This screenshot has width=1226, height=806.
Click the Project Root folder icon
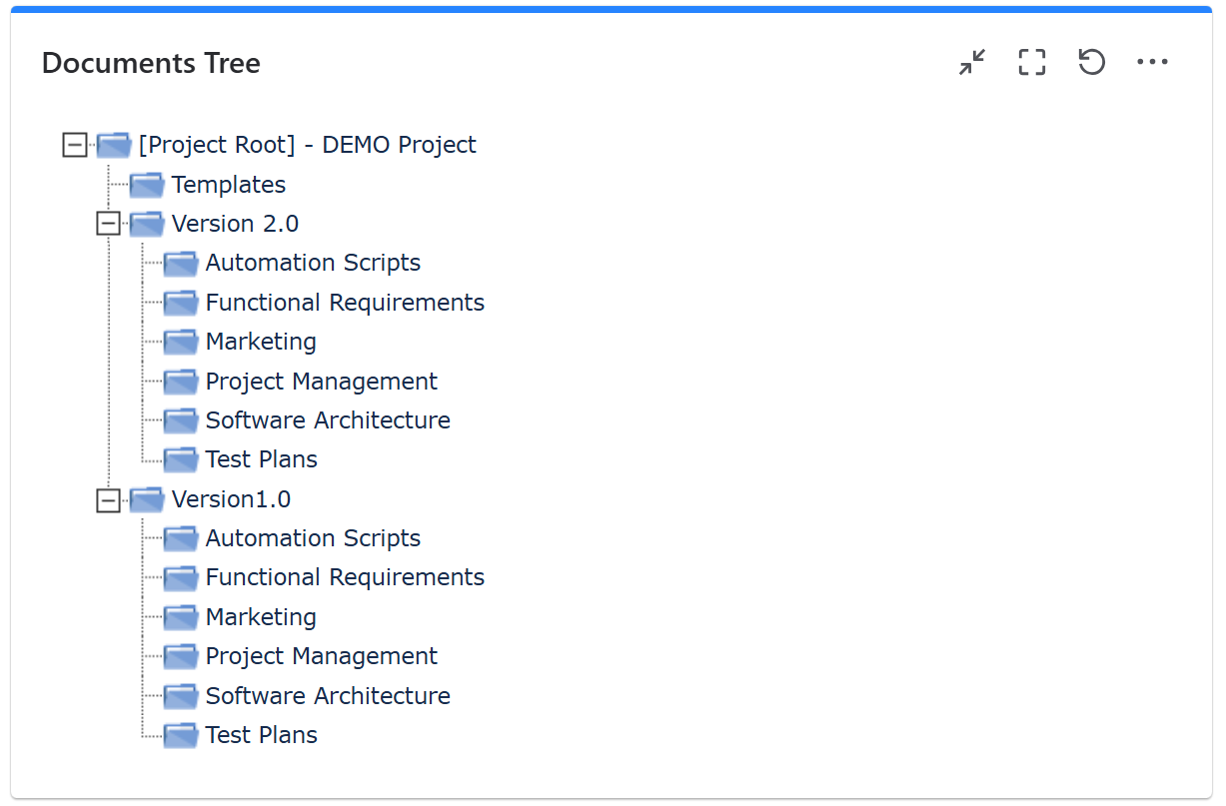click(114, 145)
